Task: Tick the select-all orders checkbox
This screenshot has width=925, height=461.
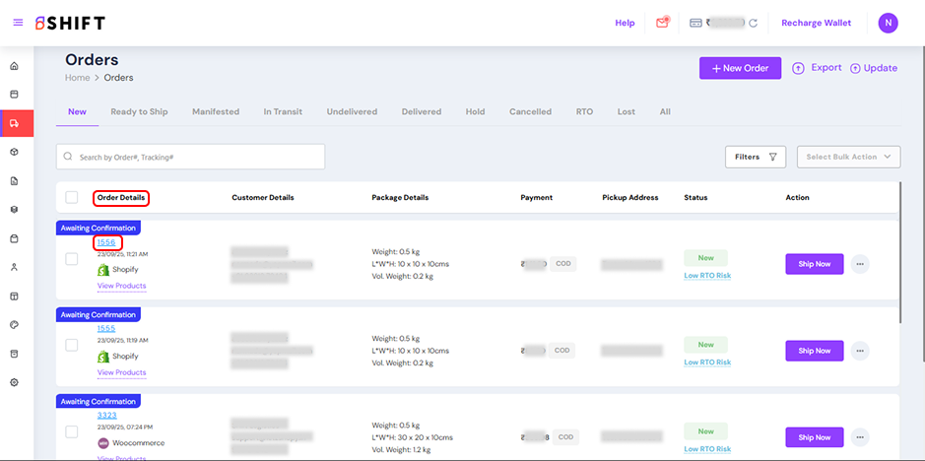Action: coord(72,197)
